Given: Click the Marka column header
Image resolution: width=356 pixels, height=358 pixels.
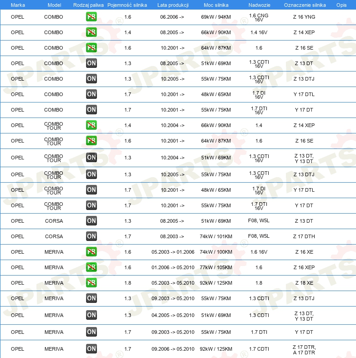Looking at the screenshot, I should point(18,5).
